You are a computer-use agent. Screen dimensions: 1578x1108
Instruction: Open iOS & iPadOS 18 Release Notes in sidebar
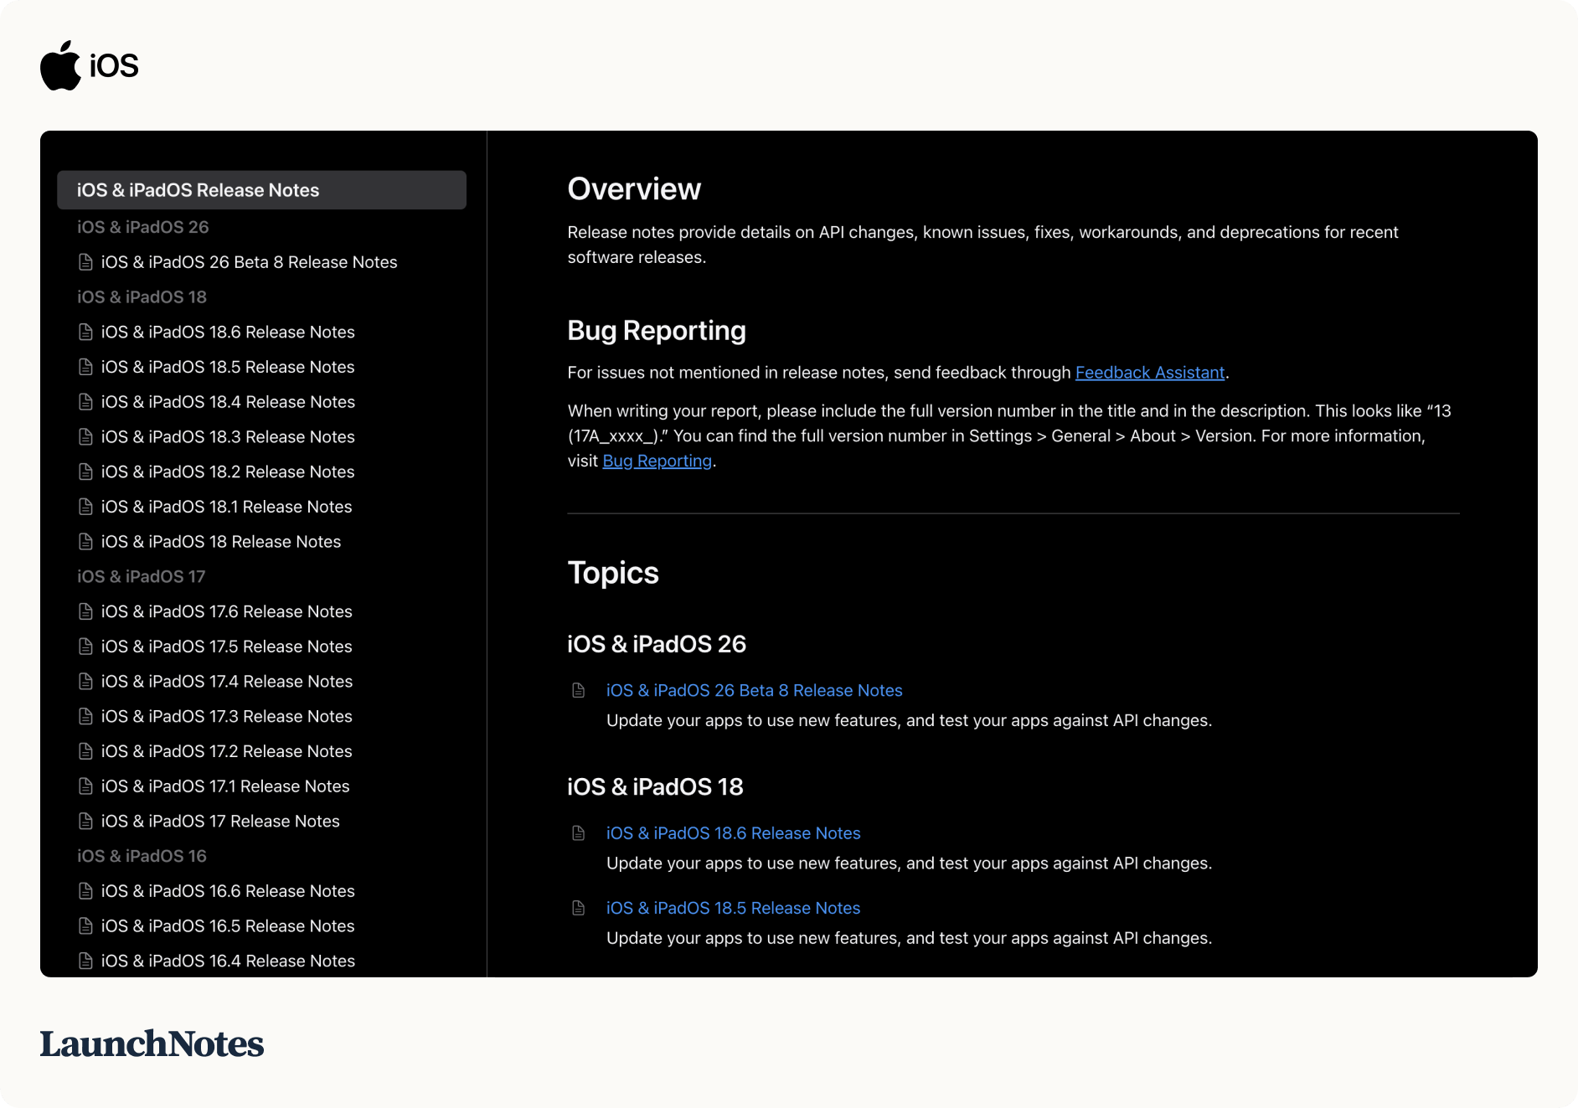221,542
